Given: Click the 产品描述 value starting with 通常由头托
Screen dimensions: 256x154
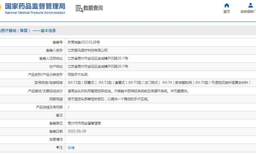Looking at the screenshot, I should point(128,91).
